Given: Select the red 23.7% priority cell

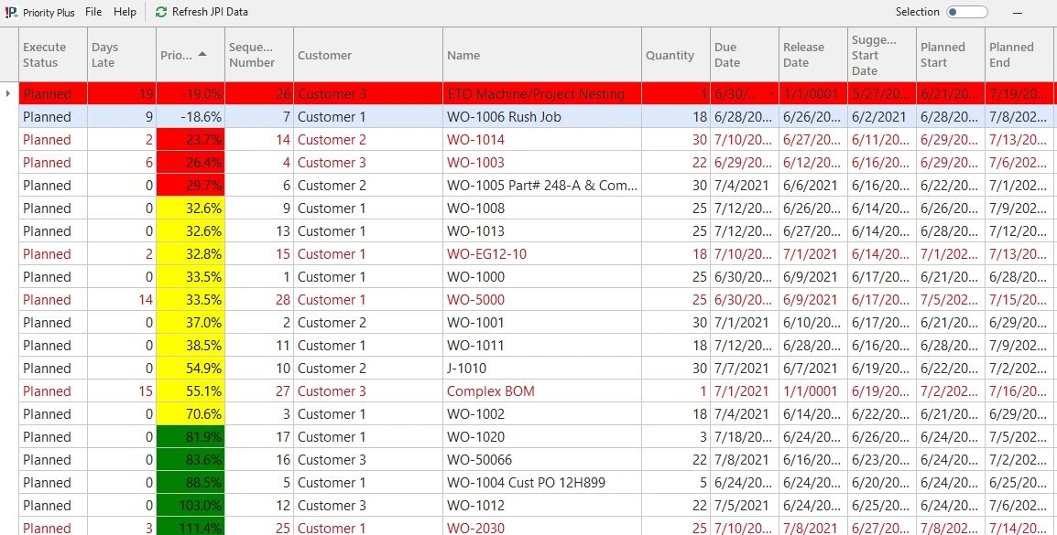Looking at the screenshot, I should point(191,140).
